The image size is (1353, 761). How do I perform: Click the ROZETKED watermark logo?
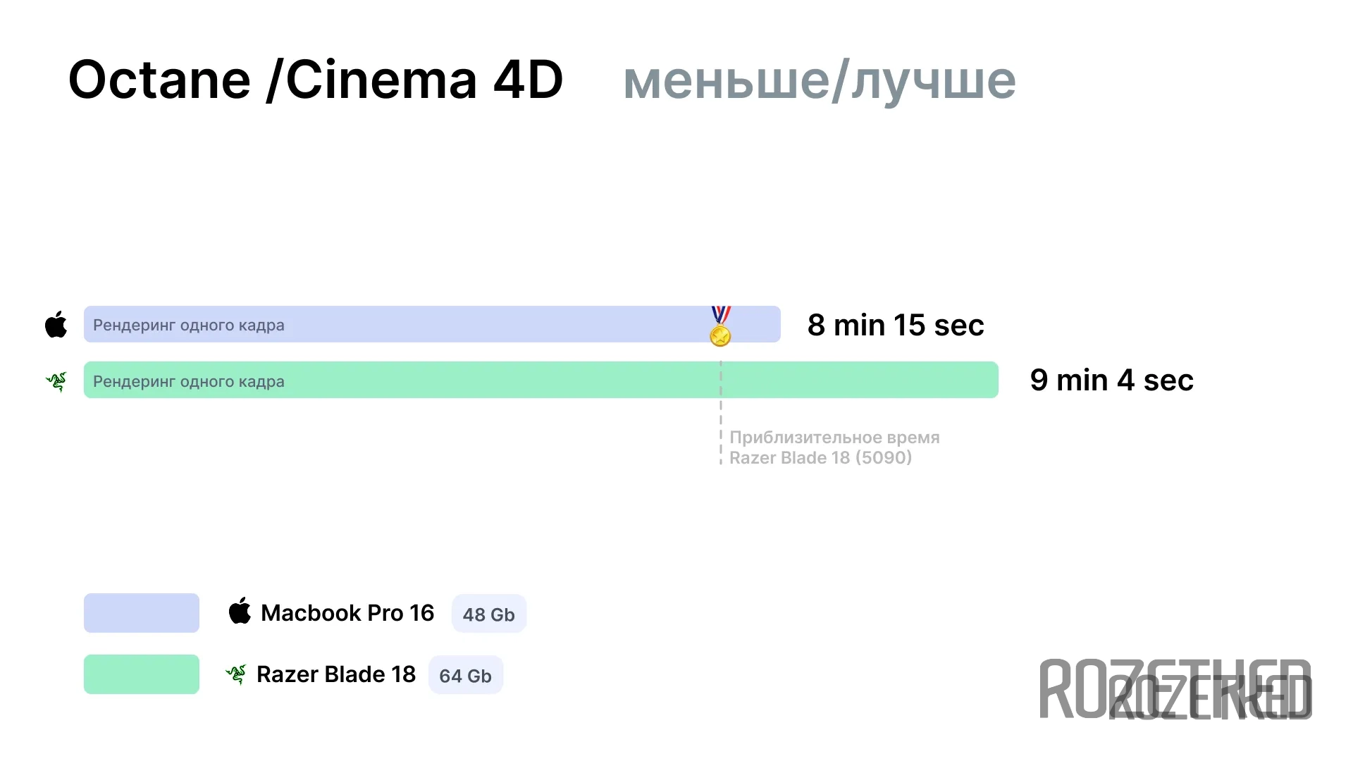coord(1175,689)
